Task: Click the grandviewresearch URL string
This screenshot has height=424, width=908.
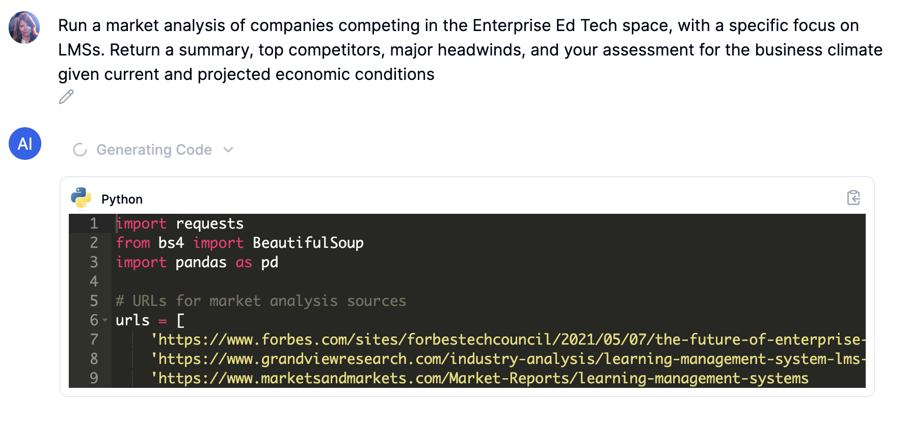Action: coord(508,359)
